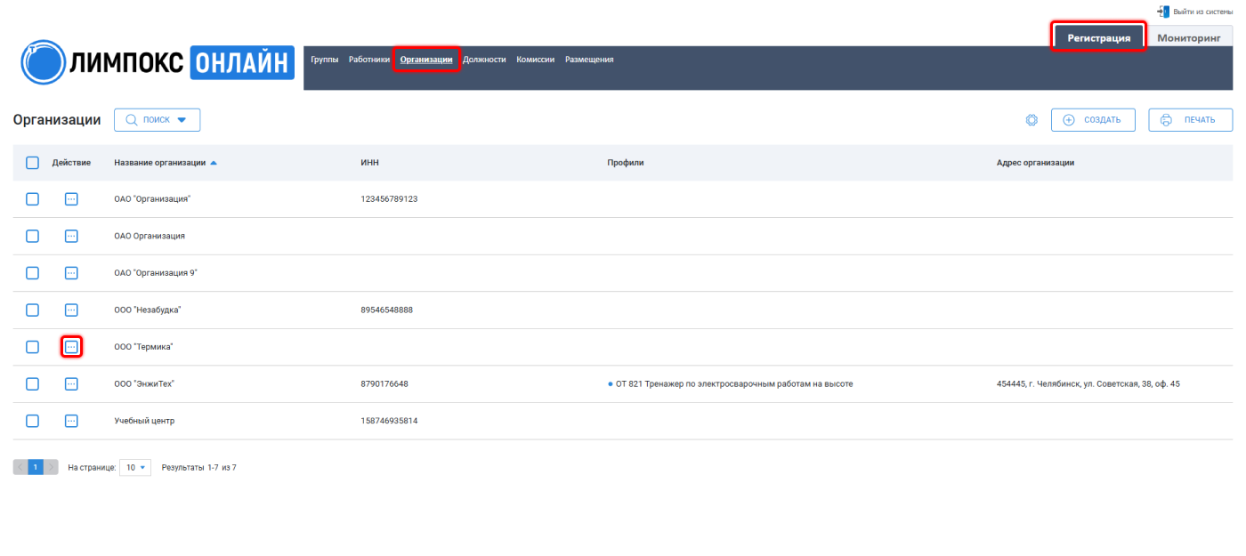The image size is (1246, 556).
Task: Click Выйти из системы link
Action: pos(1203,11)
